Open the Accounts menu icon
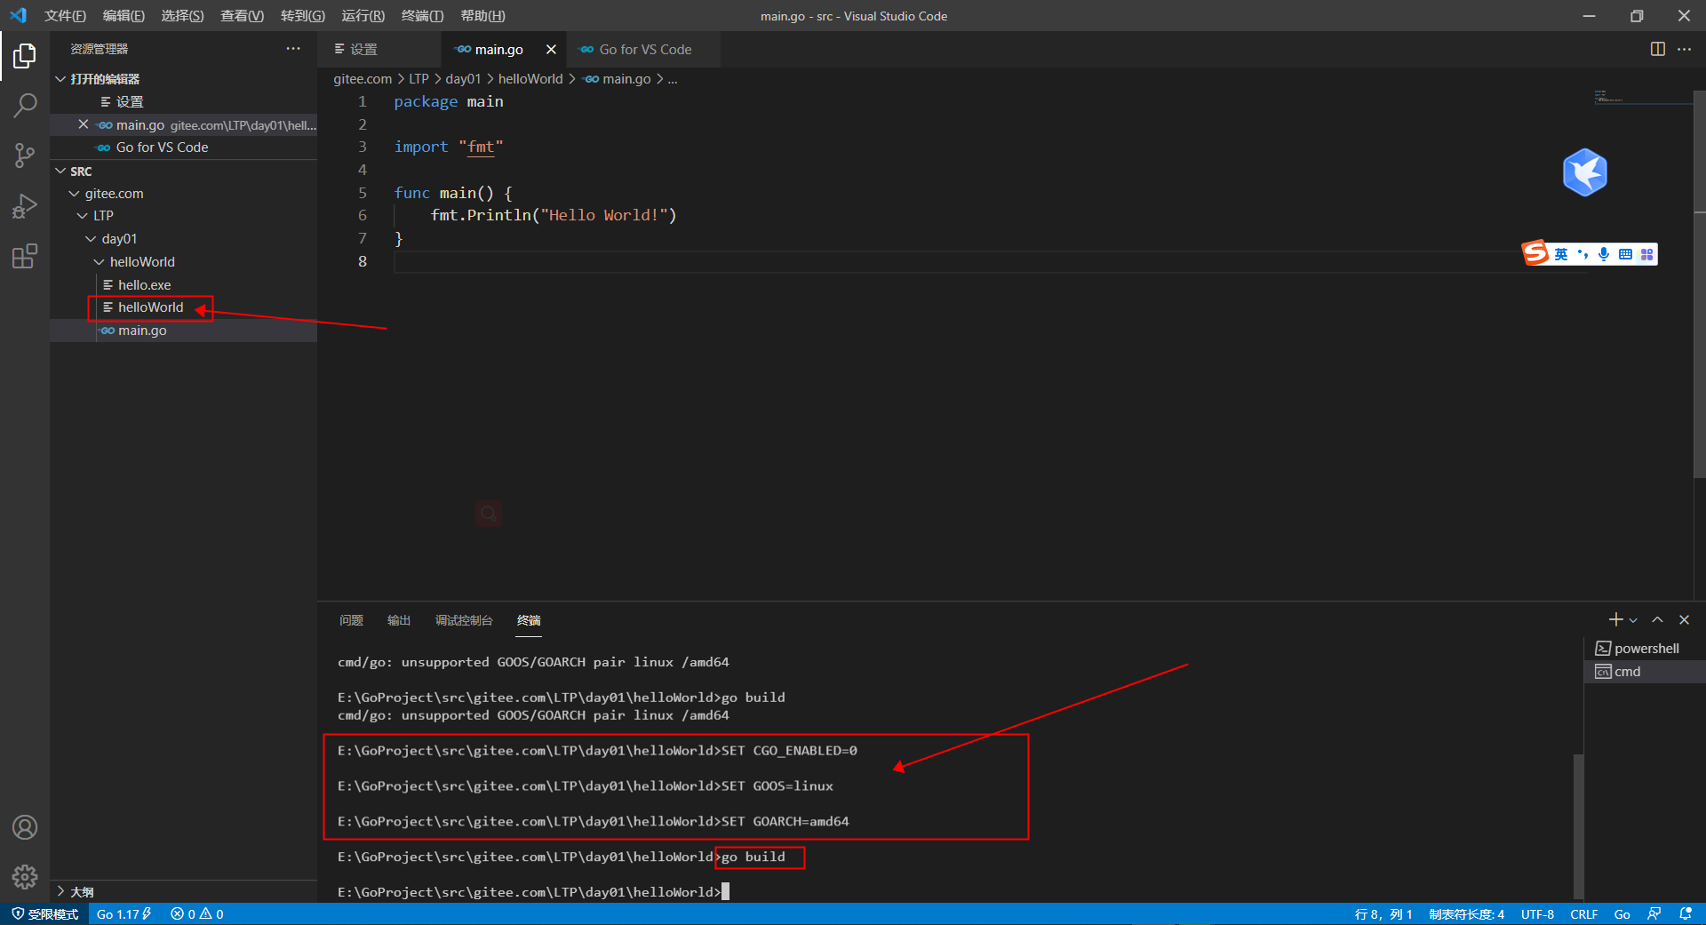 [25, 827]
